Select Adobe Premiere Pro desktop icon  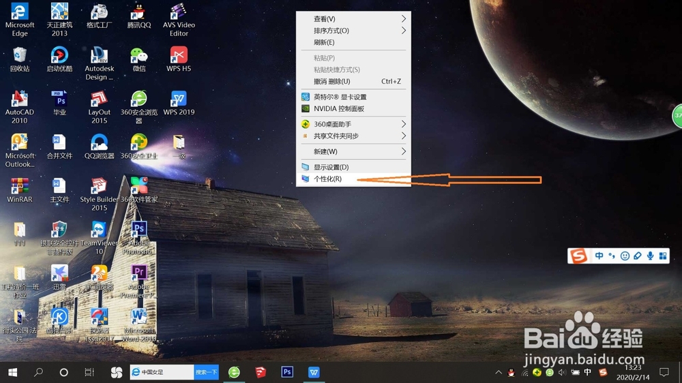click(x=138, y=281)
